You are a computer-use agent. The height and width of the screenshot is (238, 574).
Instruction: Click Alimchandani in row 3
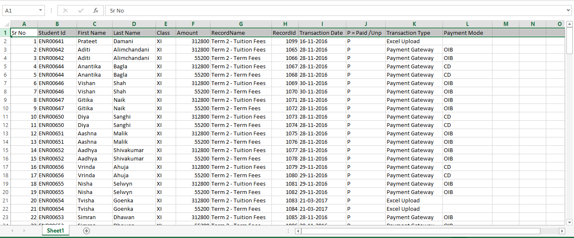point(134,49)
